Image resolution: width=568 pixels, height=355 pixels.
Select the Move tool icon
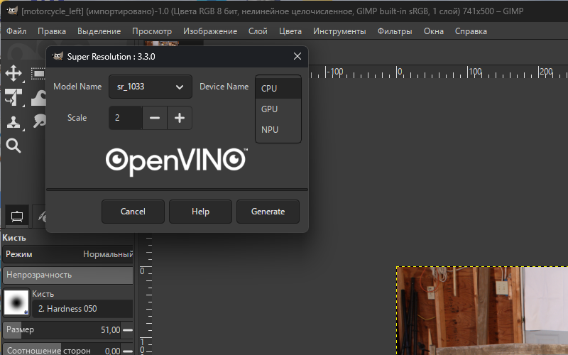tap(13, 74)
